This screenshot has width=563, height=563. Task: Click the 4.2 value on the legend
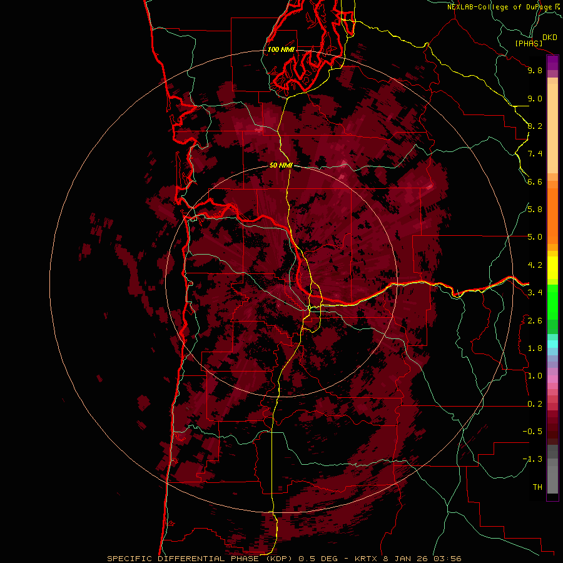[535, 265]
